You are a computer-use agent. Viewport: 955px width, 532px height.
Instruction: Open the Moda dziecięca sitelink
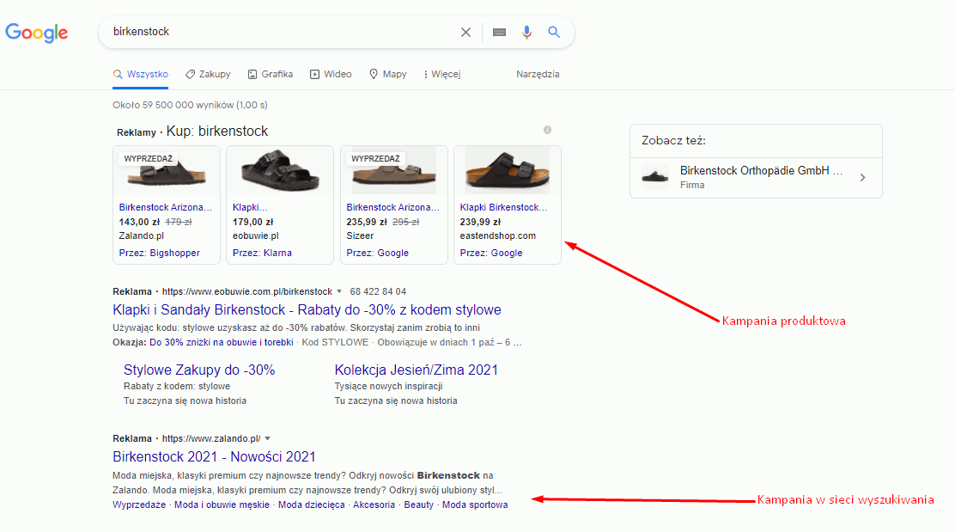[311, 504]
